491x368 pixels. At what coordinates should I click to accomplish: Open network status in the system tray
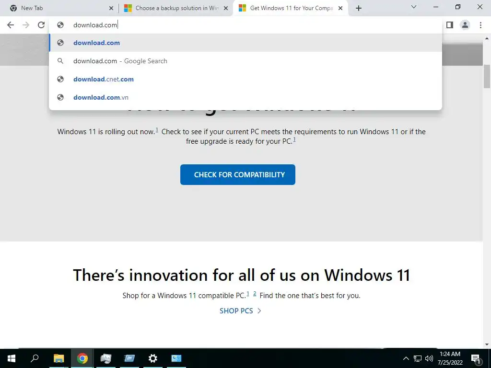click(418, 358)
